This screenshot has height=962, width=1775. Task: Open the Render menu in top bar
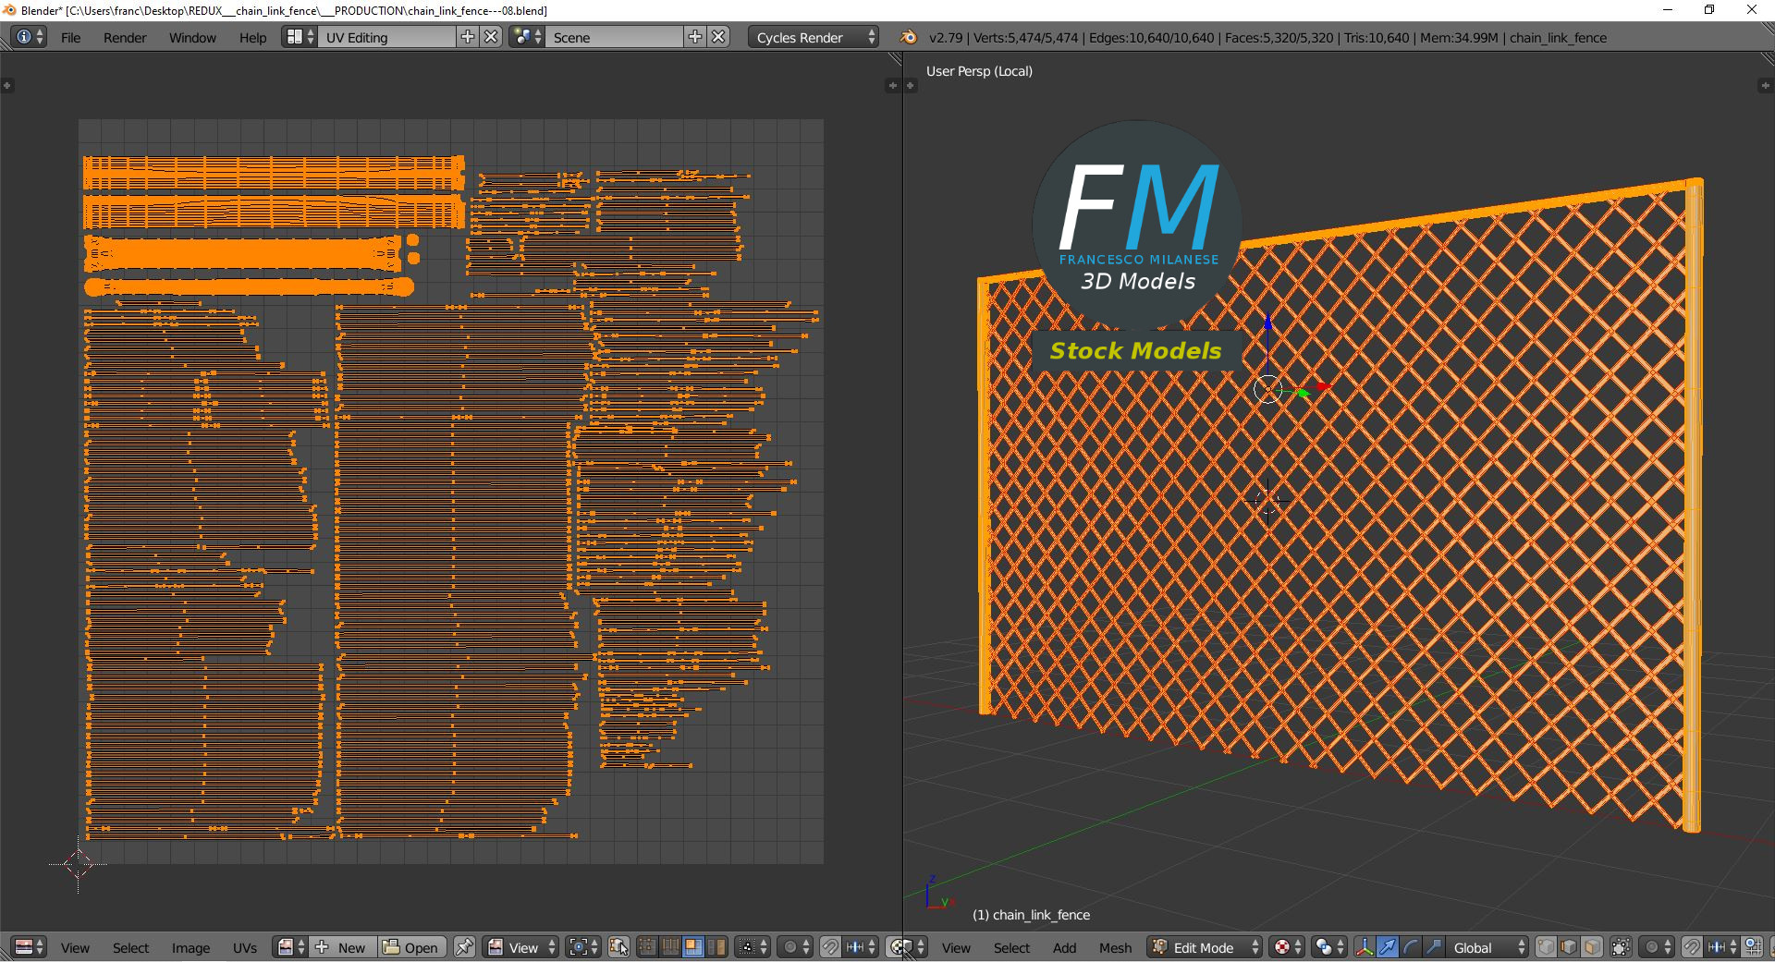click(x=125, y=37)
